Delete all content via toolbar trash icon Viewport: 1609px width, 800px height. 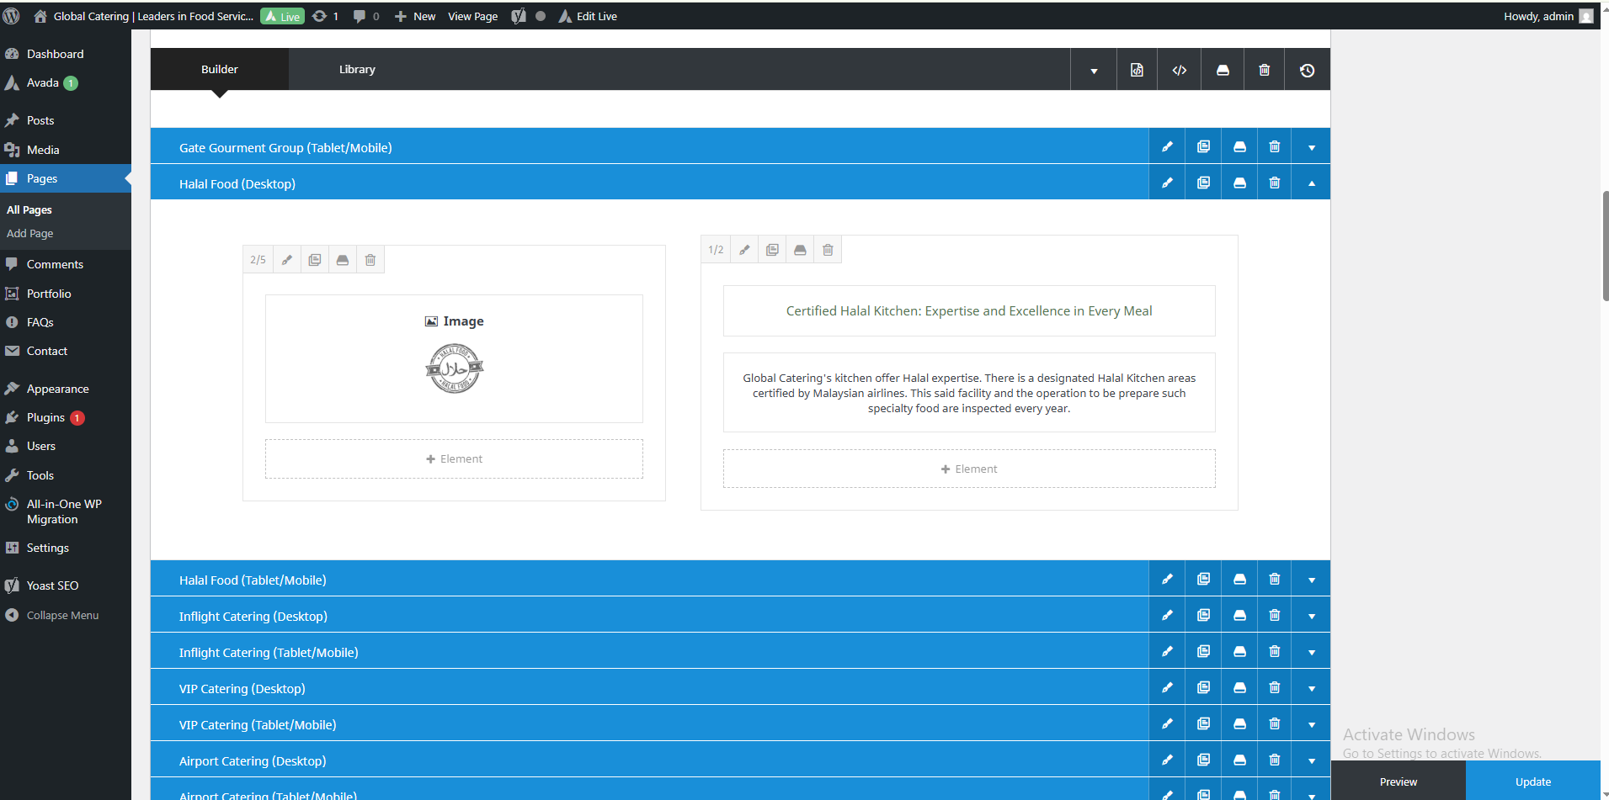pyautogui.click(x=1264, y=71)
